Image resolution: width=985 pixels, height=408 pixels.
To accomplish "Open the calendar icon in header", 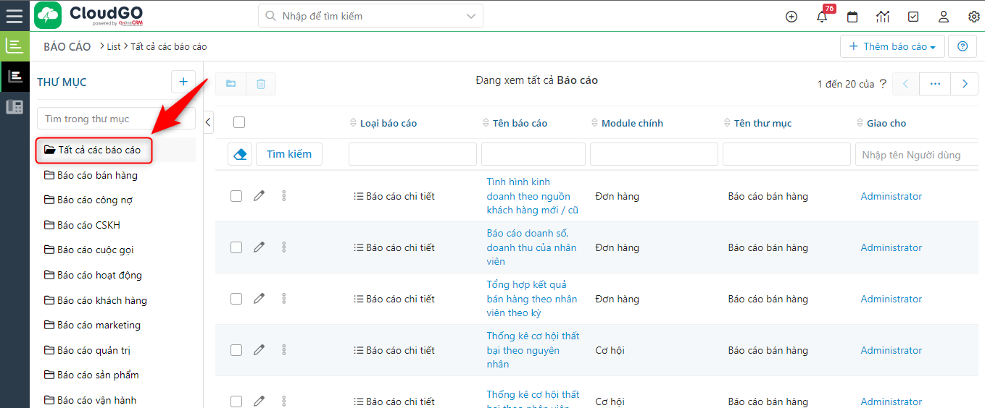I will (852, 17).
